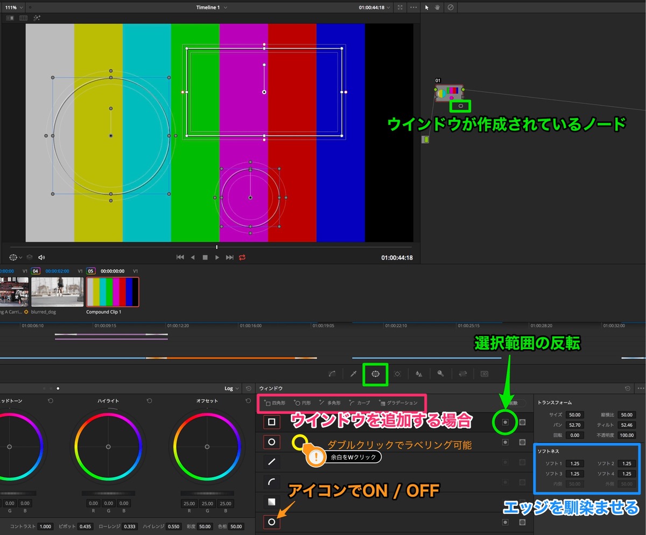Click the split-screen viewer mode icon
The height and width of the screenshot is (535, 646).
pyautogui.click(x=10, y=18)
